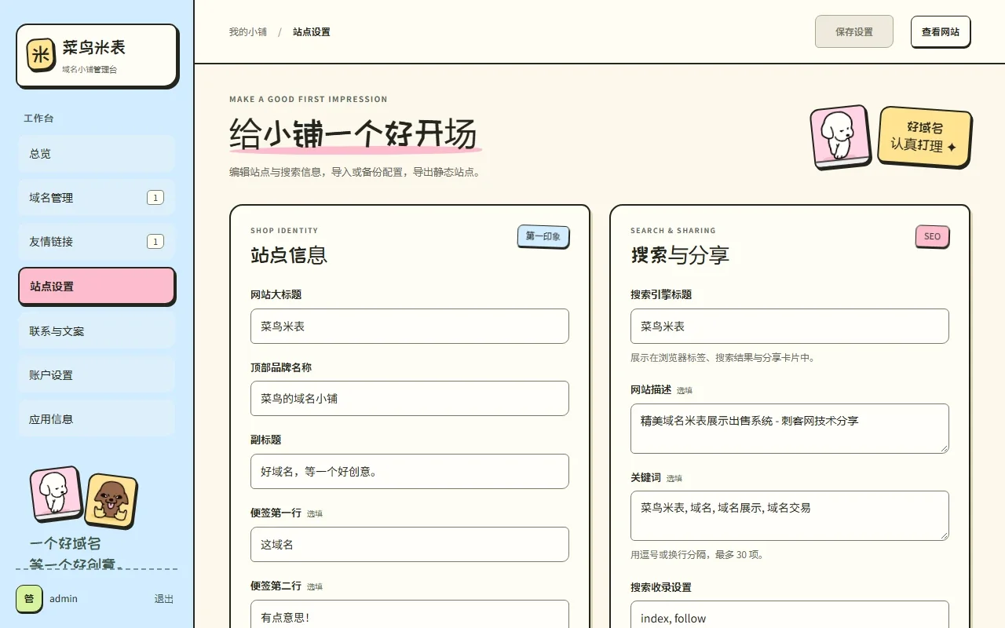Click the admin username text
1005x628 pixels.
pos(64,598)
